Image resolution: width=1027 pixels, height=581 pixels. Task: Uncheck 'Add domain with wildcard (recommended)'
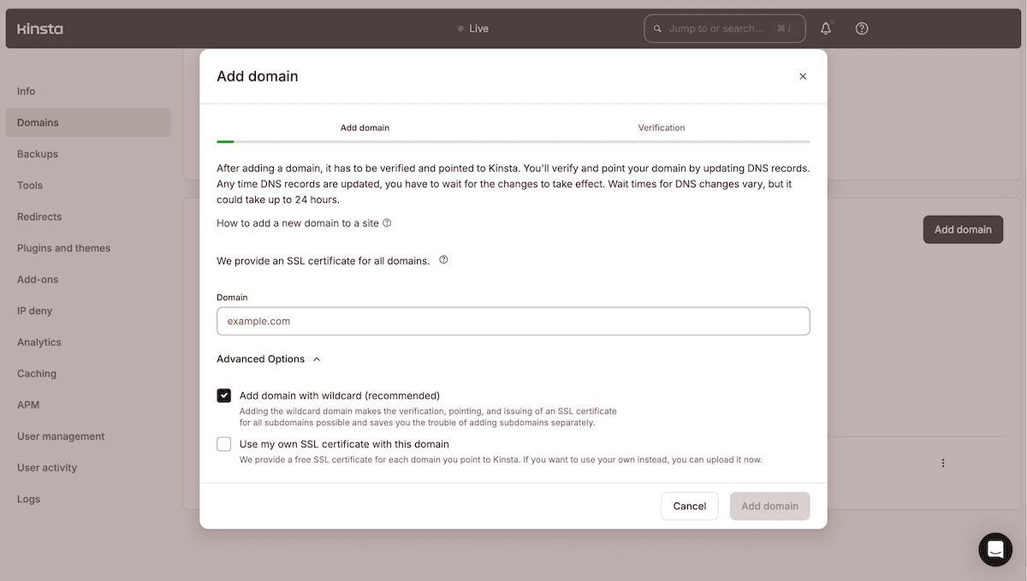[x=223, y=395]
